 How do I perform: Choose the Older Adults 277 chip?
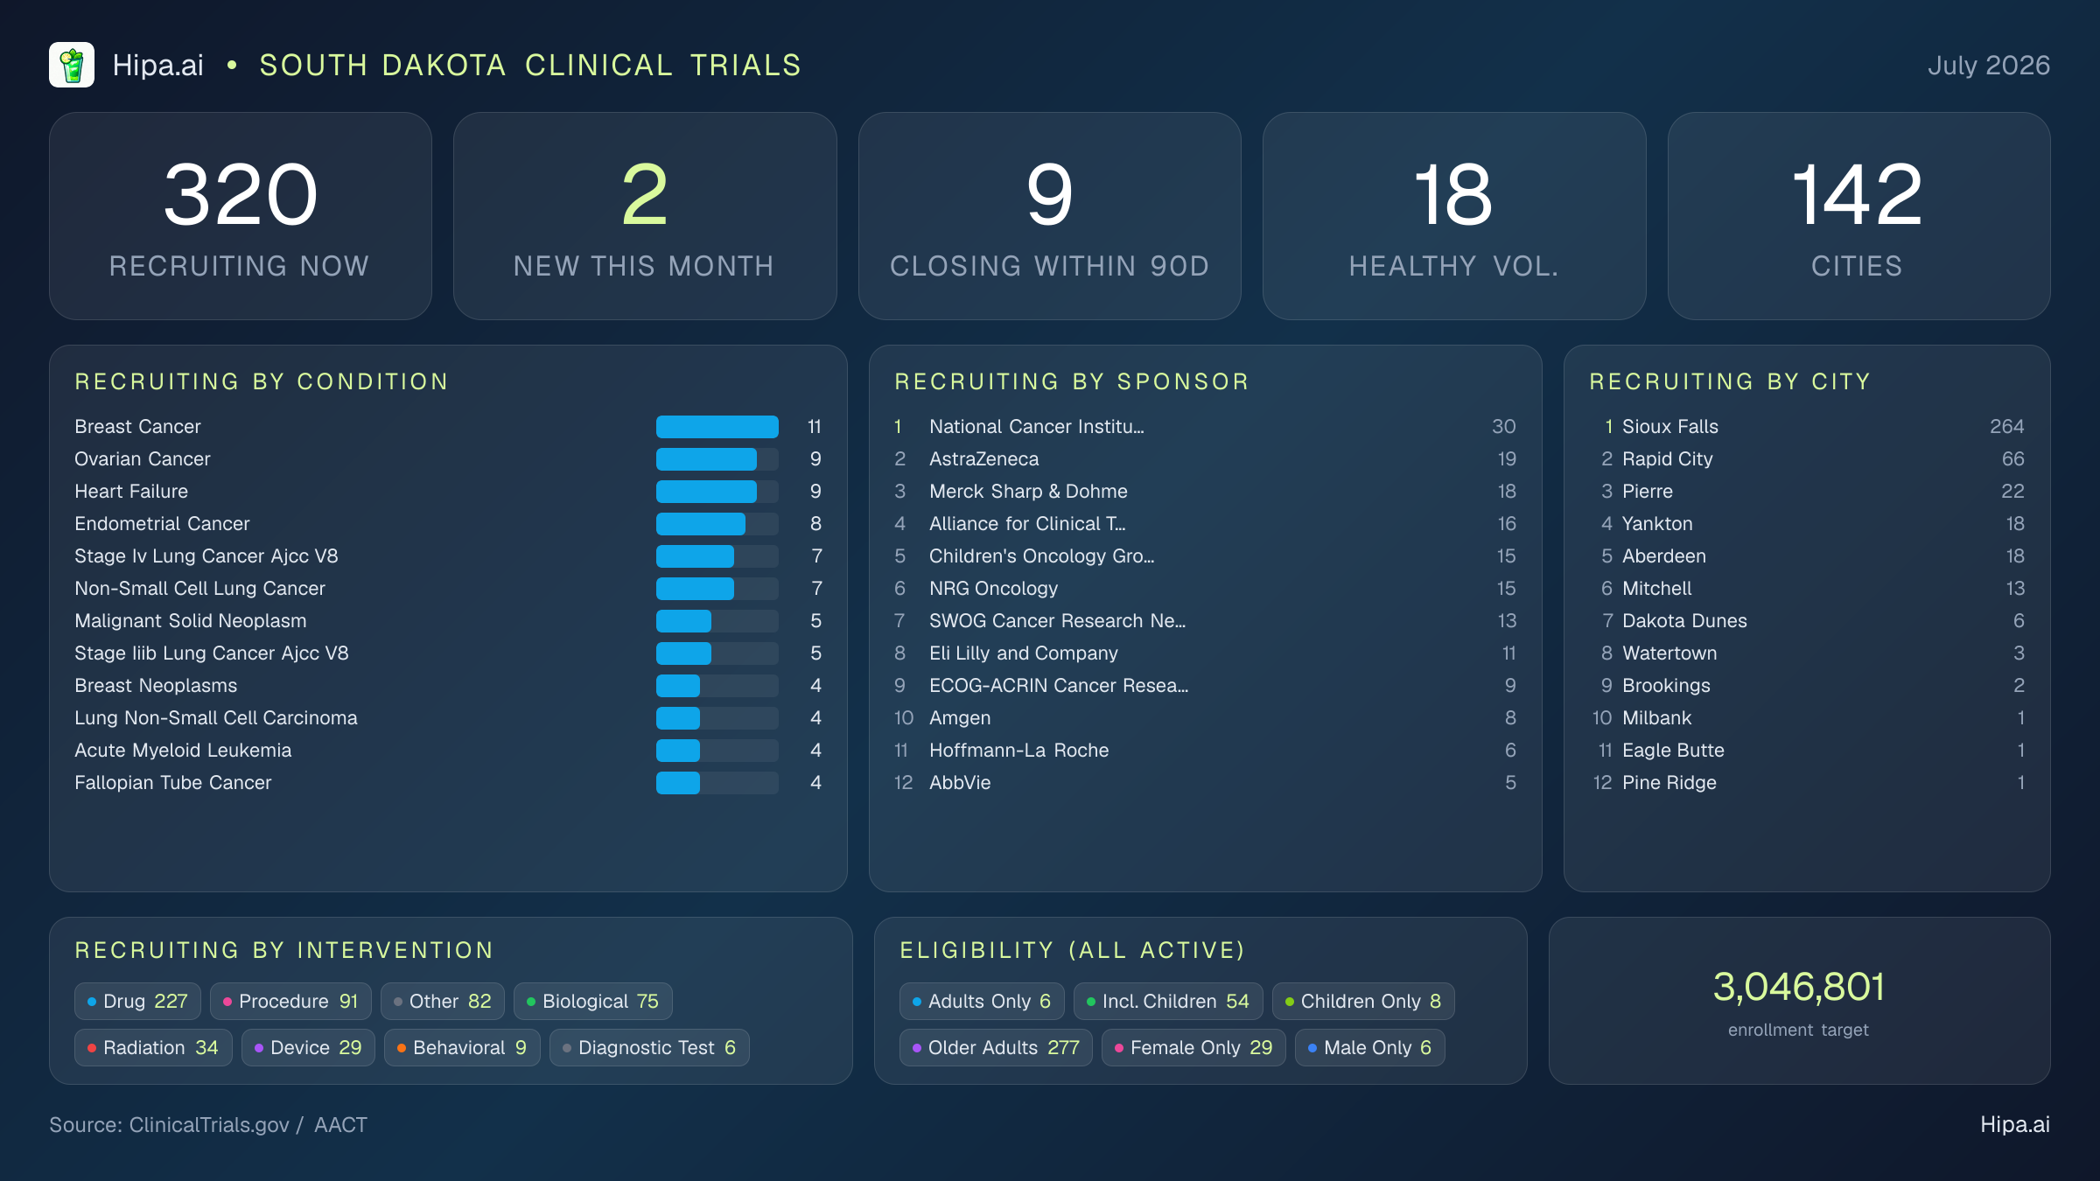[996, 1048]
